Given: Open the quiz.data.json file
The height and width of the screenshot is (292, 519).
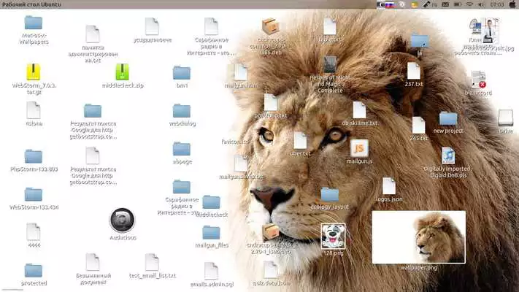Looking at the screenshot, I should pos(270,270).
